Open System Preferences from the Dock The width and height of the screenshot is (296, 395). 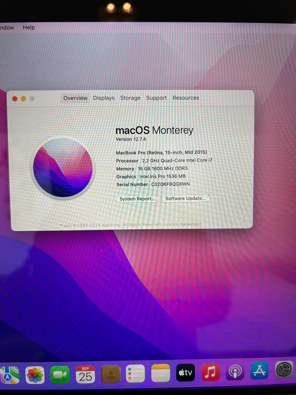click(x=284, y=369)
